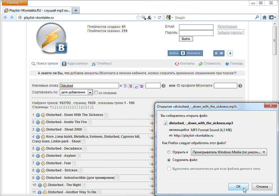Bookmark page with the star icon
This screenshot has width=279, height=196.
point(138,17)
